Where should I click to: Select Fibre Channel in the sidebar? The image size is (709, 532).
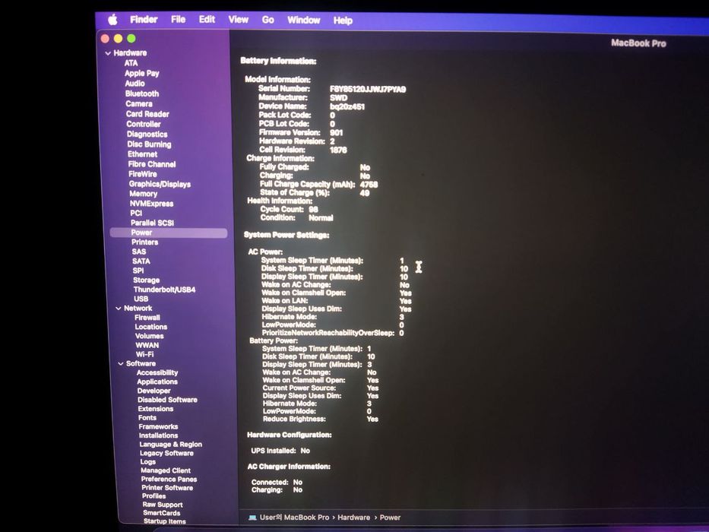(152, 164)
